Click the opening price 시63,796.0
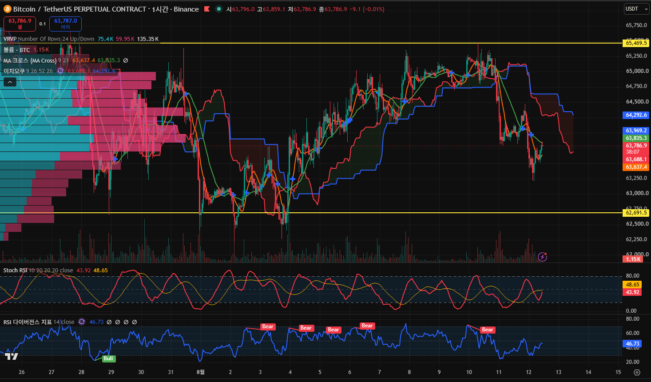The width and height of the screenshot is (651, 382). 240,9
